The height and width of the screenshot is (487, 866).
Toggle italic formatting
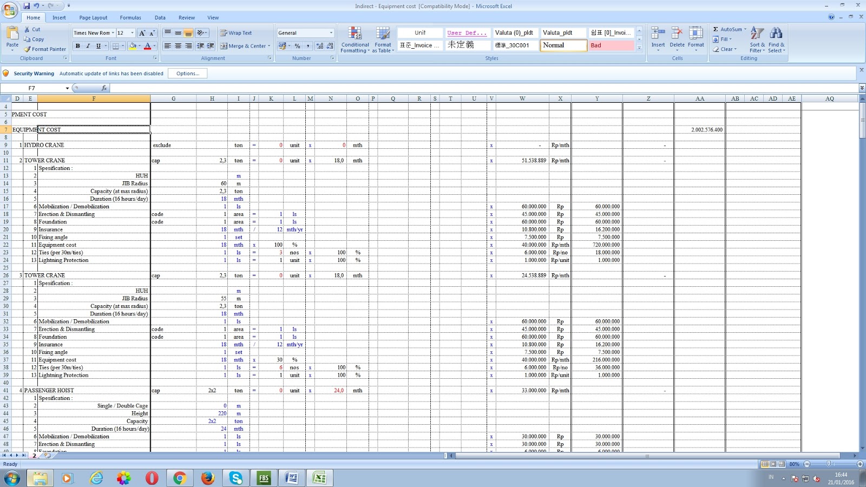87,45
